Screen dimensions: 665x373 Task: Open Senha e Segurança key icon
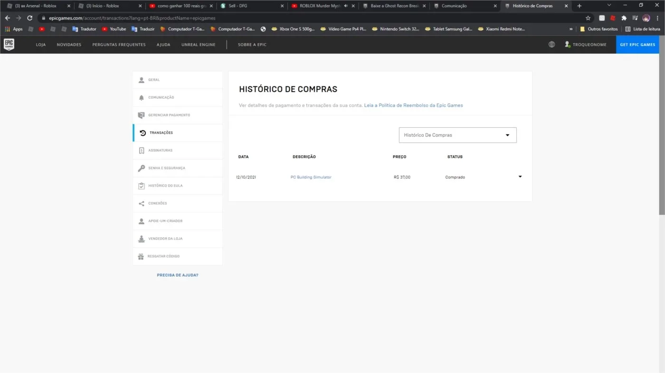click(142, 168)
